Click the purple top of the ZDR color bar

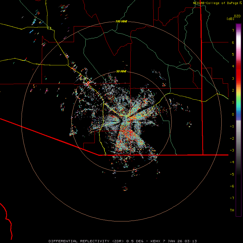pyautogui.click(x=238, y=26)
